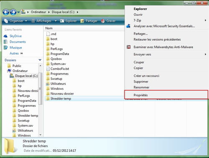Select Disque local (C:) in address breadcrumb

point(63,12)
